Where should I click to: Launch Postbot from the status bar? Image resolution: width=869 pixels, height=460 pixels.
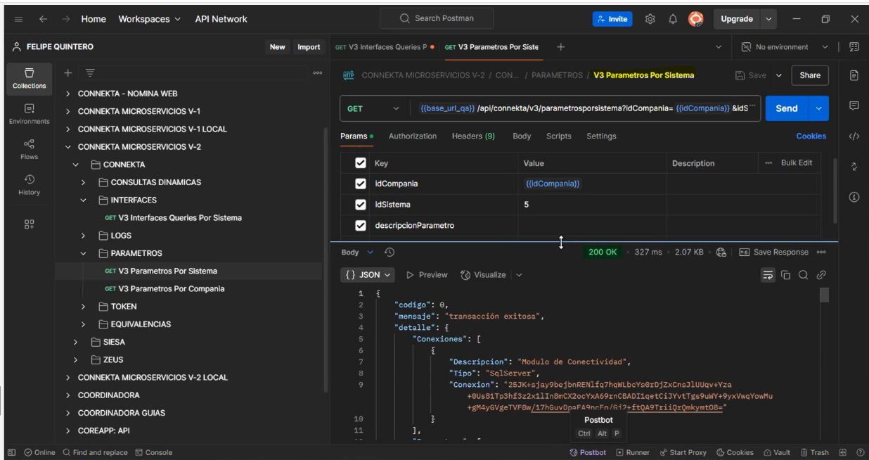click(x=588, y=452)
